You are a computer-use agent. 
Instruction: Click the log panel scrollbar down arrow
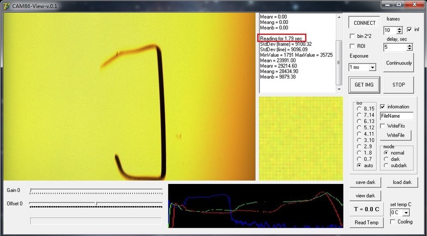tap(339, 89)
